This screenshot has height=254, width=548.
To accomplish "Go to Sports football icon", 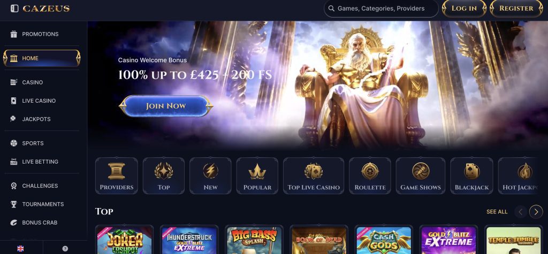I will click(13, 143).
